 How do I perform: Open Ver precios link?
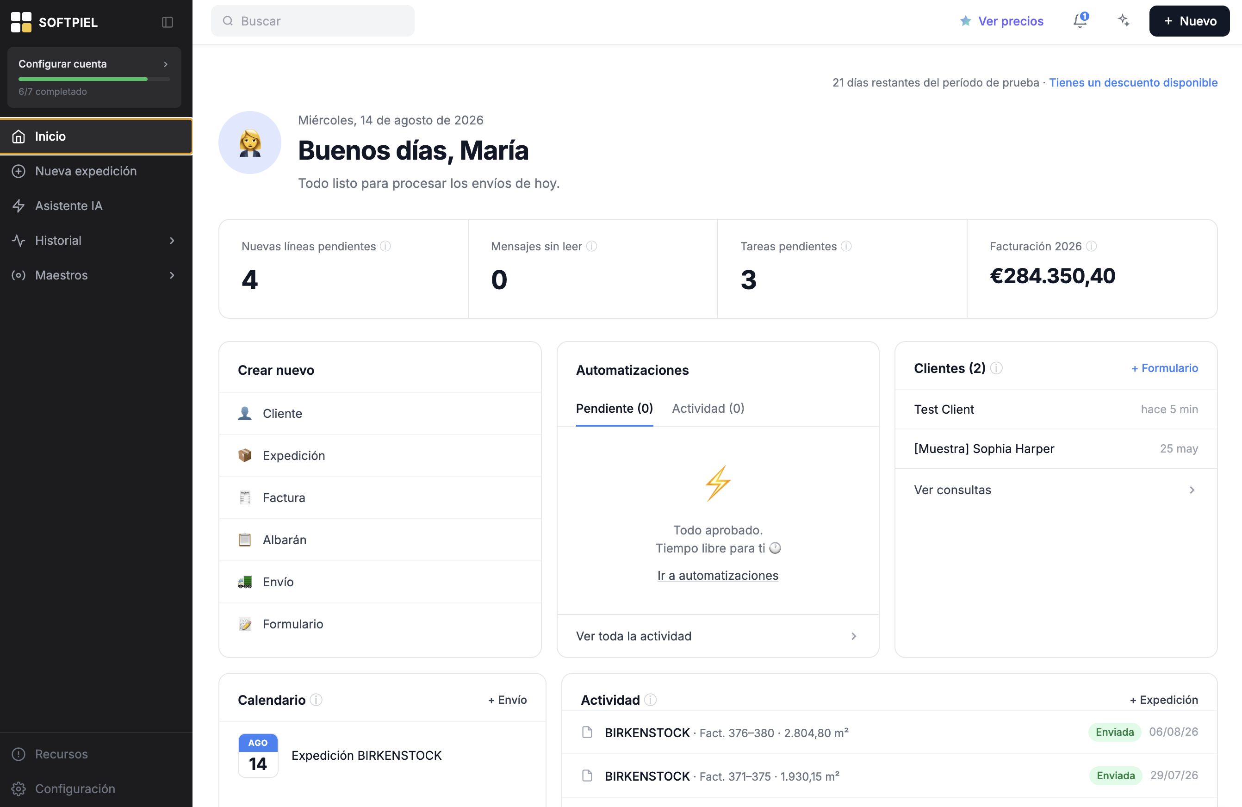1010,21
